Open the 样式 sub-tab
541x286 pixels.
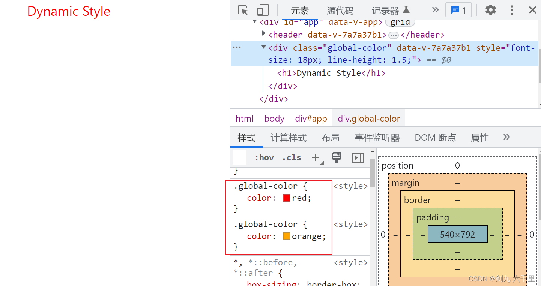[246, 138]
